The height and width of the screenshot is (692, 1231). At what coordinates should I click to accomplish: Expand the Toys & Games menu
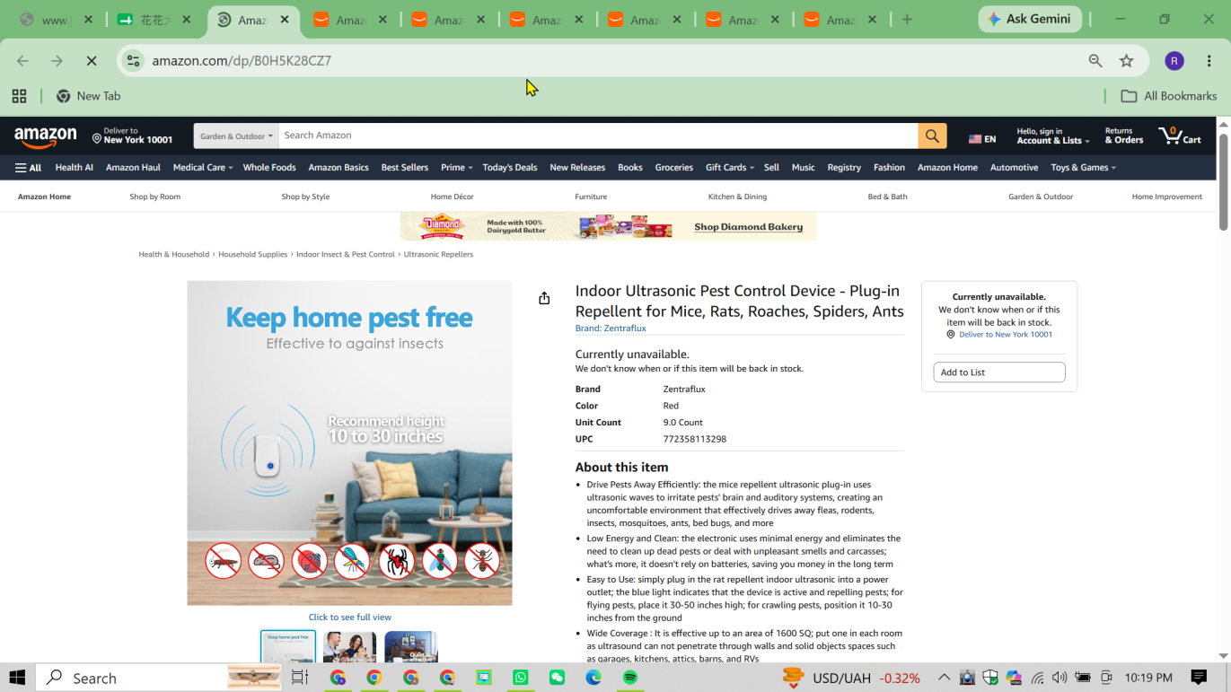pos(1083,168)
